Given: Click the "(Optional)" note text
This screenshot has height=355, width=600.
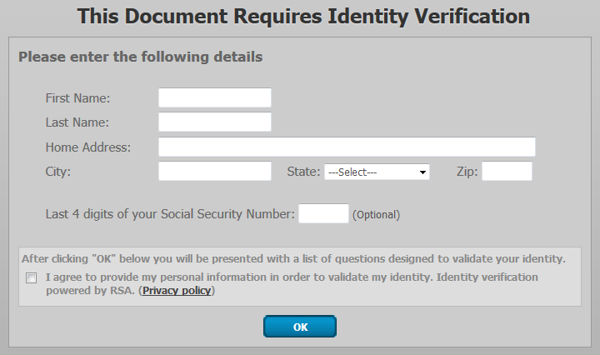Looking at the screenshot, I should (x=376, y=215).
